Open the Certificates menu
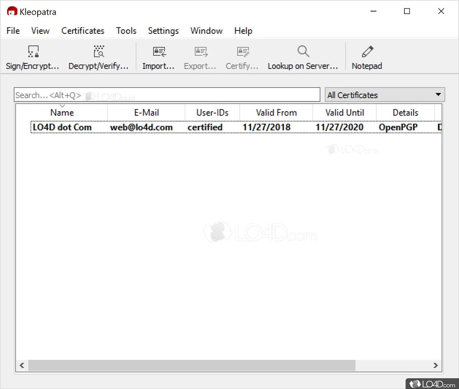This screenshot has height=389, width=459. [83, 31]
